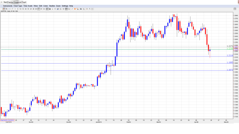Image resolution: width=239 pixels, height=134 pixels.
Task: Click the 1.2114 support line label
Action: coord(230,55)
